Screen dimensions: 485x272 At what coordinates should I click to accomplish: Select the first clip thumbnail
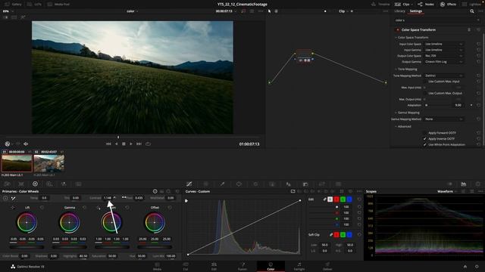click(x=17, y=163)
